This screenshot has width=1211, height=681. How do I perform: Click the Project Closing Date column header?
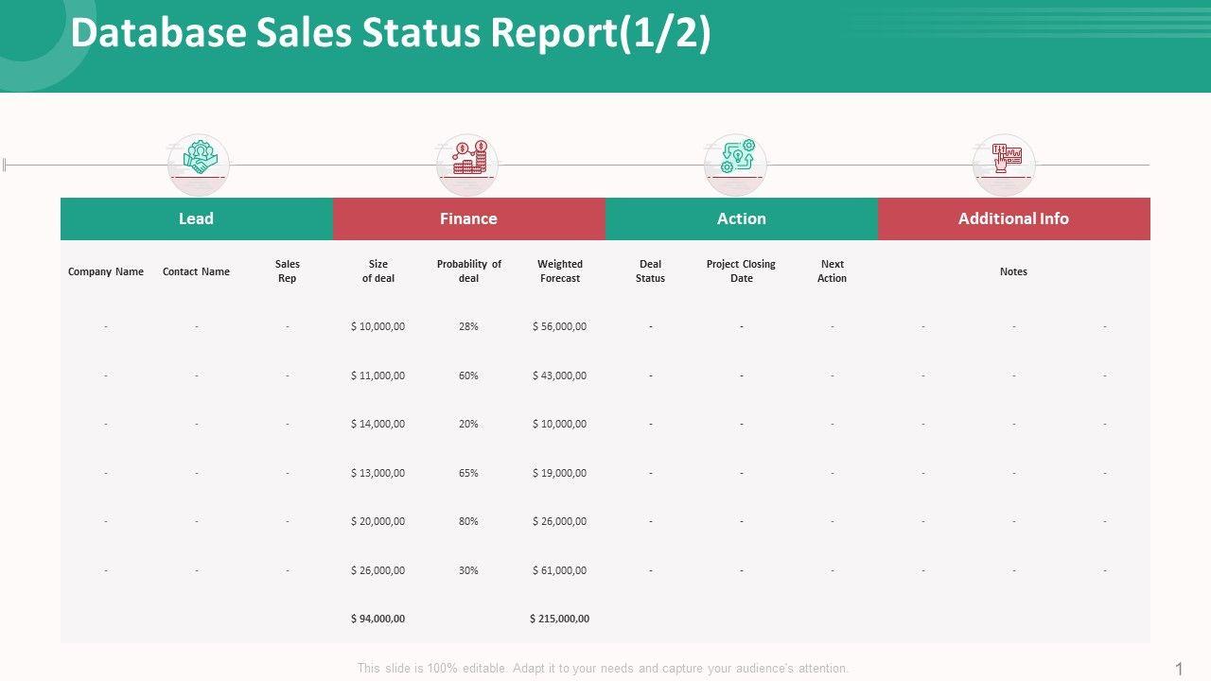(x=741, y=271)
